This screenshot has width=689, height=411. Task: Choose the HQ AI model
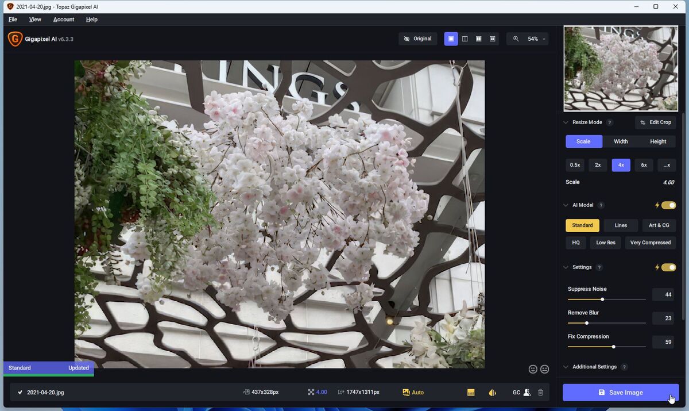pyautogui.click(x=576, y=243)
